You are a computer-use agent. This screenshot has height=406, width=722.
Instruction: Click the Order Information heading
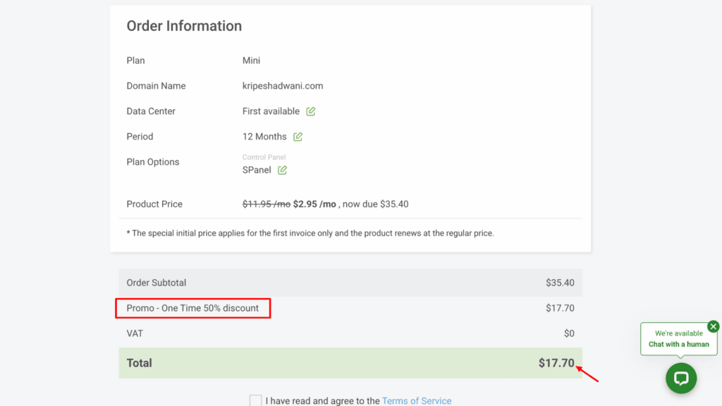[x=183, y=26]
